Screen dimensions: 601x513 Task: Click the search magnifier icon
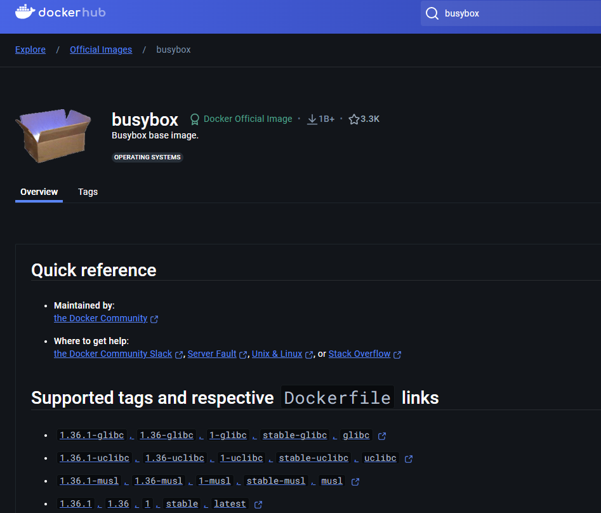(x=432, y=13)
